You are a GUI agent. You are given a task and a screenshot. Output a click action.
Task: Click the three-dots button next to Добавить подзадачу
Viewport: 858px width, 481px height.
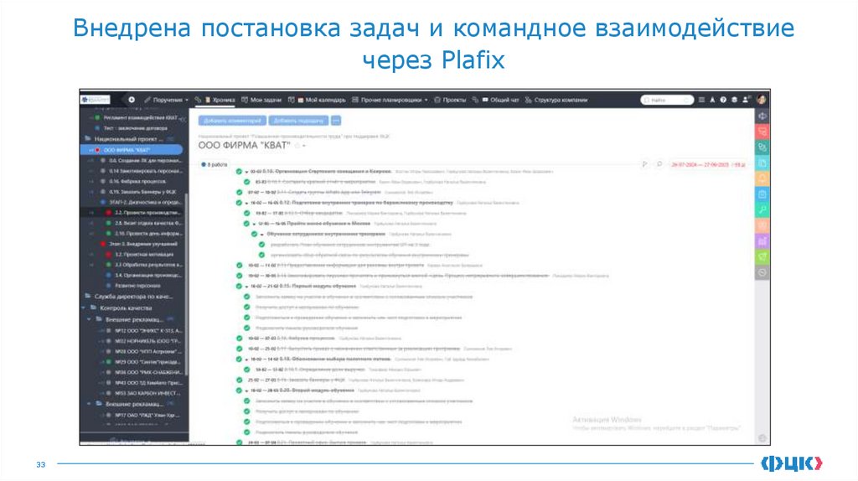click(336, 121)
